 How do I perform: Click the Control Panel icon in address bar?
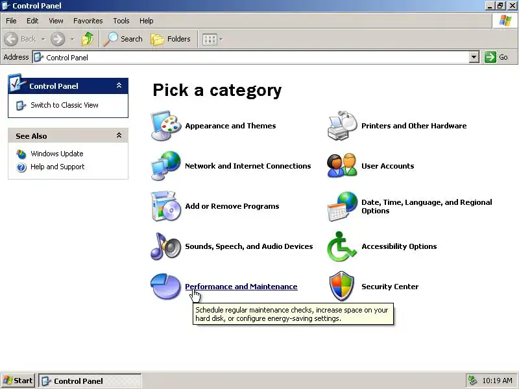(38, 57)
